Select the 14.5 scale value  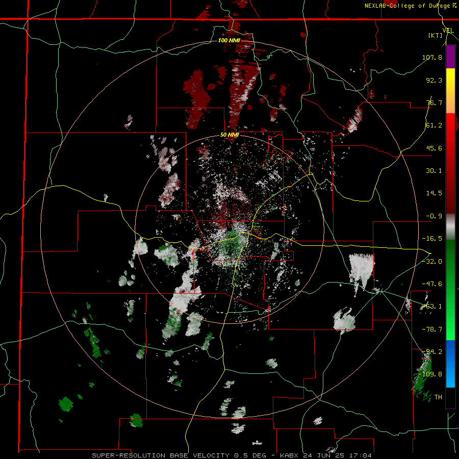(x=434, y=193)
